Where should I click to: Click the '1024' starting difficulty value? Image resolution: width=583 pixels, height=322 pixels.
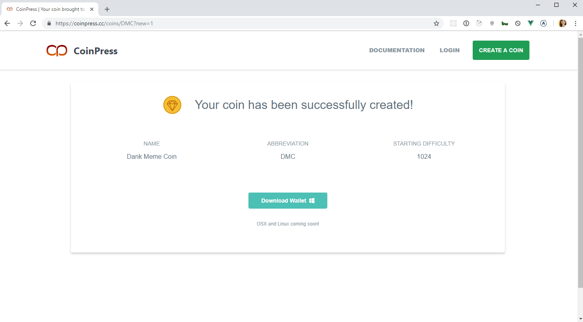424,156
